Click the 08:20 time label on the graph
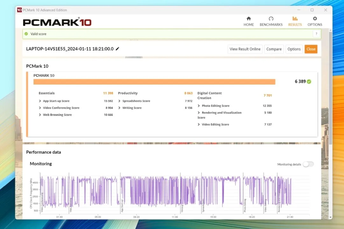This screenshot has height=229, width=344. point(136,217)
